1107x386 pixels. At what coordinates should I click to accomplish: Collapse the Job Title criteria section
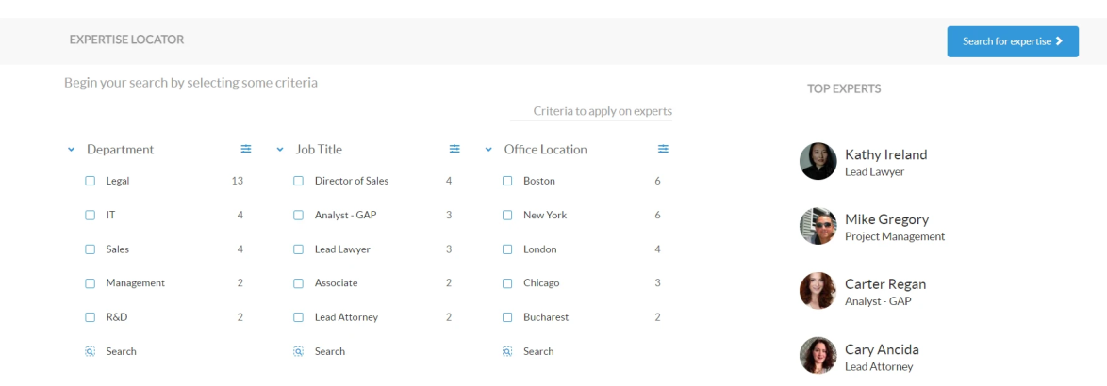(280, 150)
